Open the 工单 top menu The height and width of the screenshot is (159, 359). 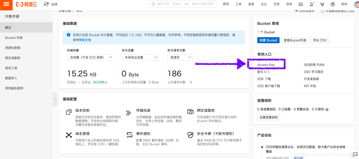pyautogui.click(x=239, y=4)
